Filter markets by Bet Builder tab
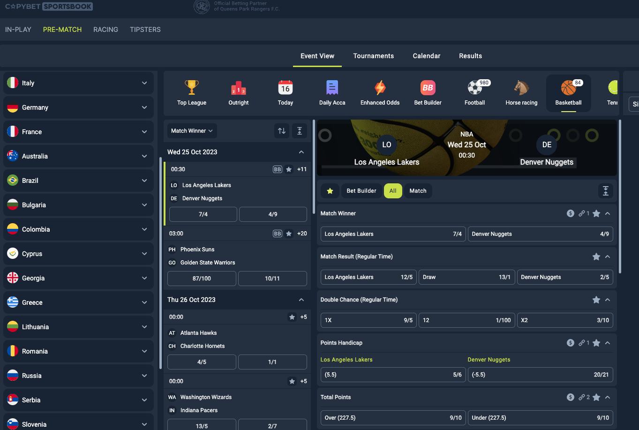This screenshot has width=639, height=430. pyautogui.click(x=361, y=191)
